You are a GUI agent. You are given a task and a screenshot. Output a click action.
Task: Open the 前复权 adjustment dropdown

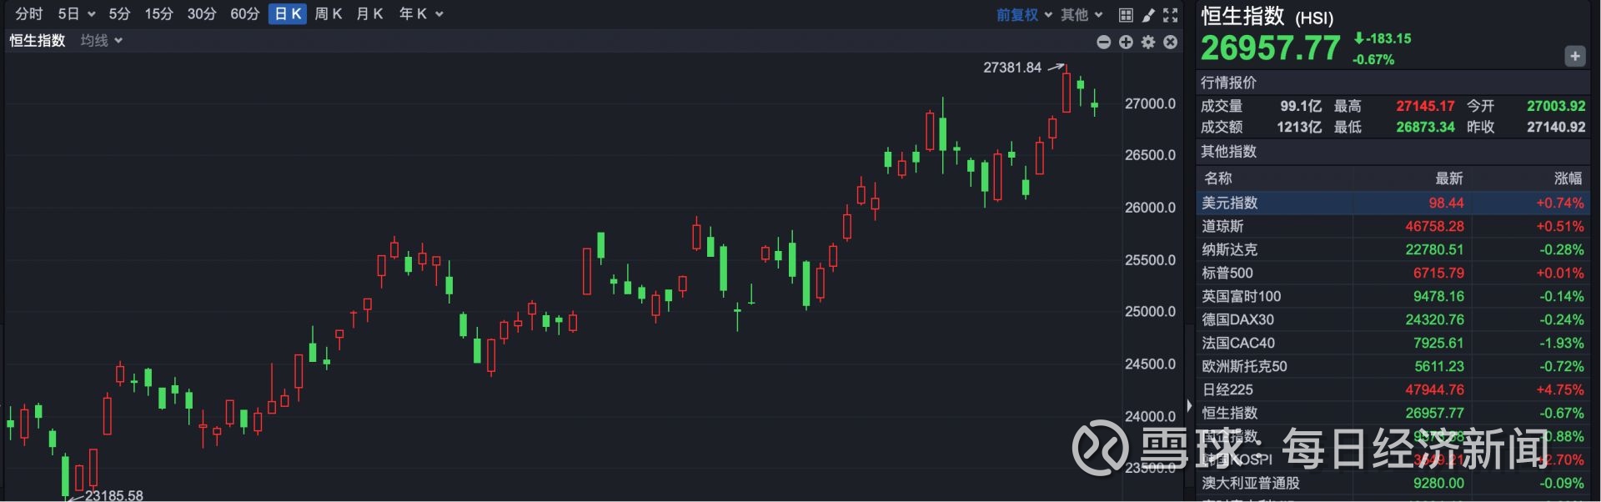(1024, 15)
